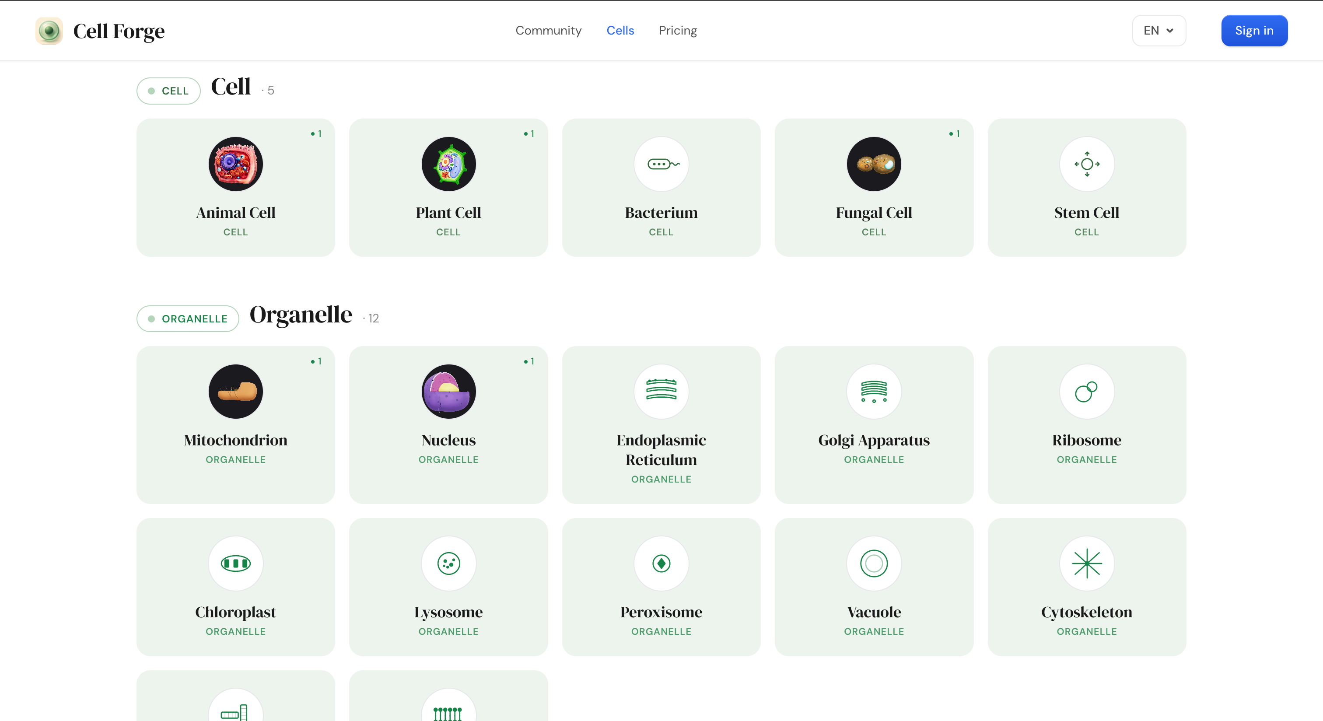This screenshot has height=721, width=1323.
Task: Click the ORGANELLE label under Golgi Apparatus
Action: (x=874, y=460)
